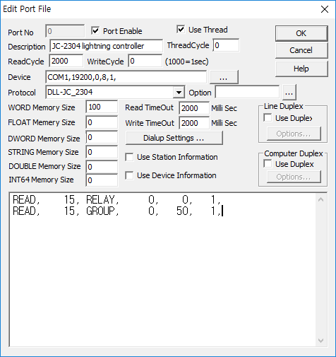The width and height of the screenshot is (336, 357).
Task: Enable Use Device Information checkbox
Action: point(129,175)
